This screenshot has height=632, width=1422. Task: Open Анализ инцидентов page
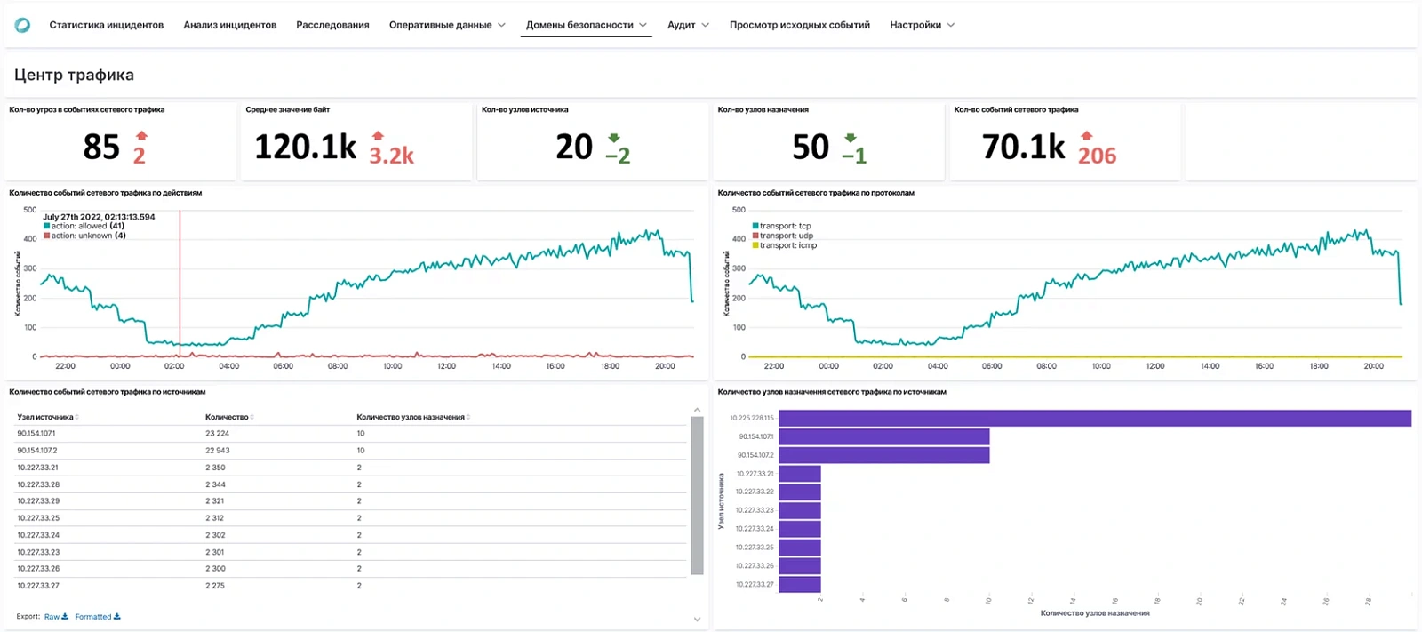(x=230, y=25)
